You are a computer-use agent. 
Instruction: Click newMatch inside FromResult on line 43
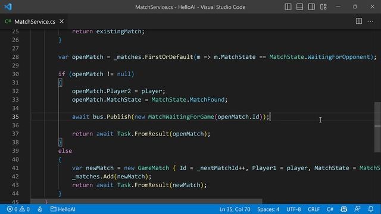pos(186,185)
